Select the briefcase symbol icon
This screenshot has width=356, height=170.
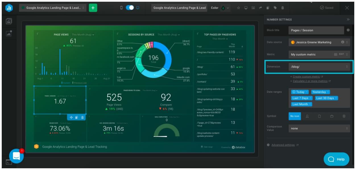(x=332, y=116)
